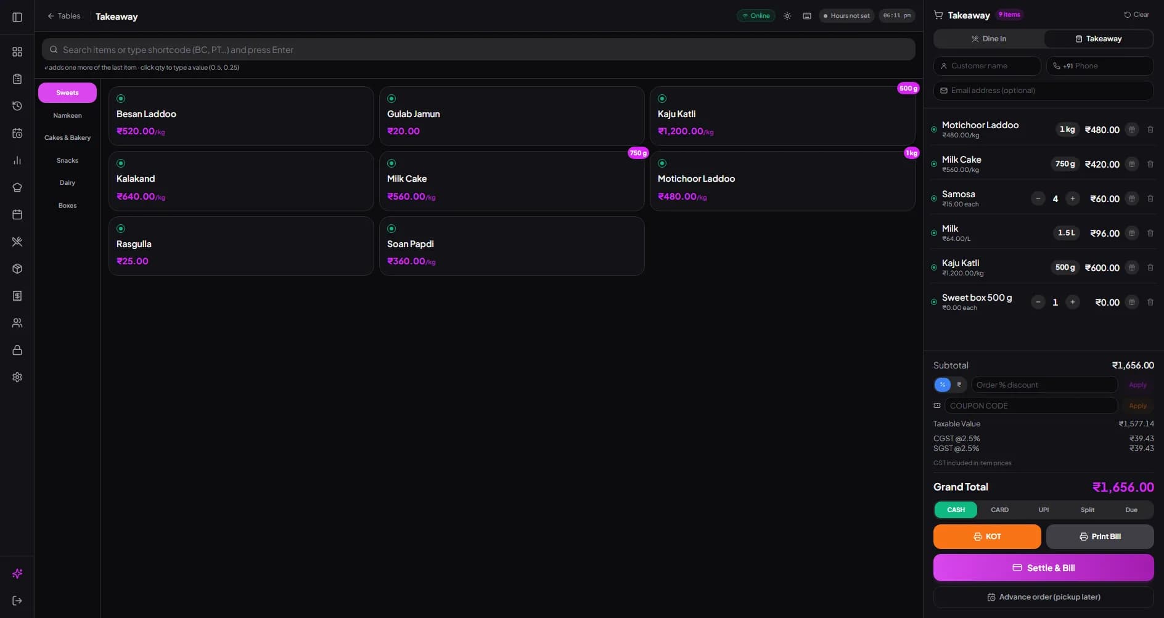
Task: Delete Motichoor Laddoo from the cart
Action: click(x=1150, y=129)
